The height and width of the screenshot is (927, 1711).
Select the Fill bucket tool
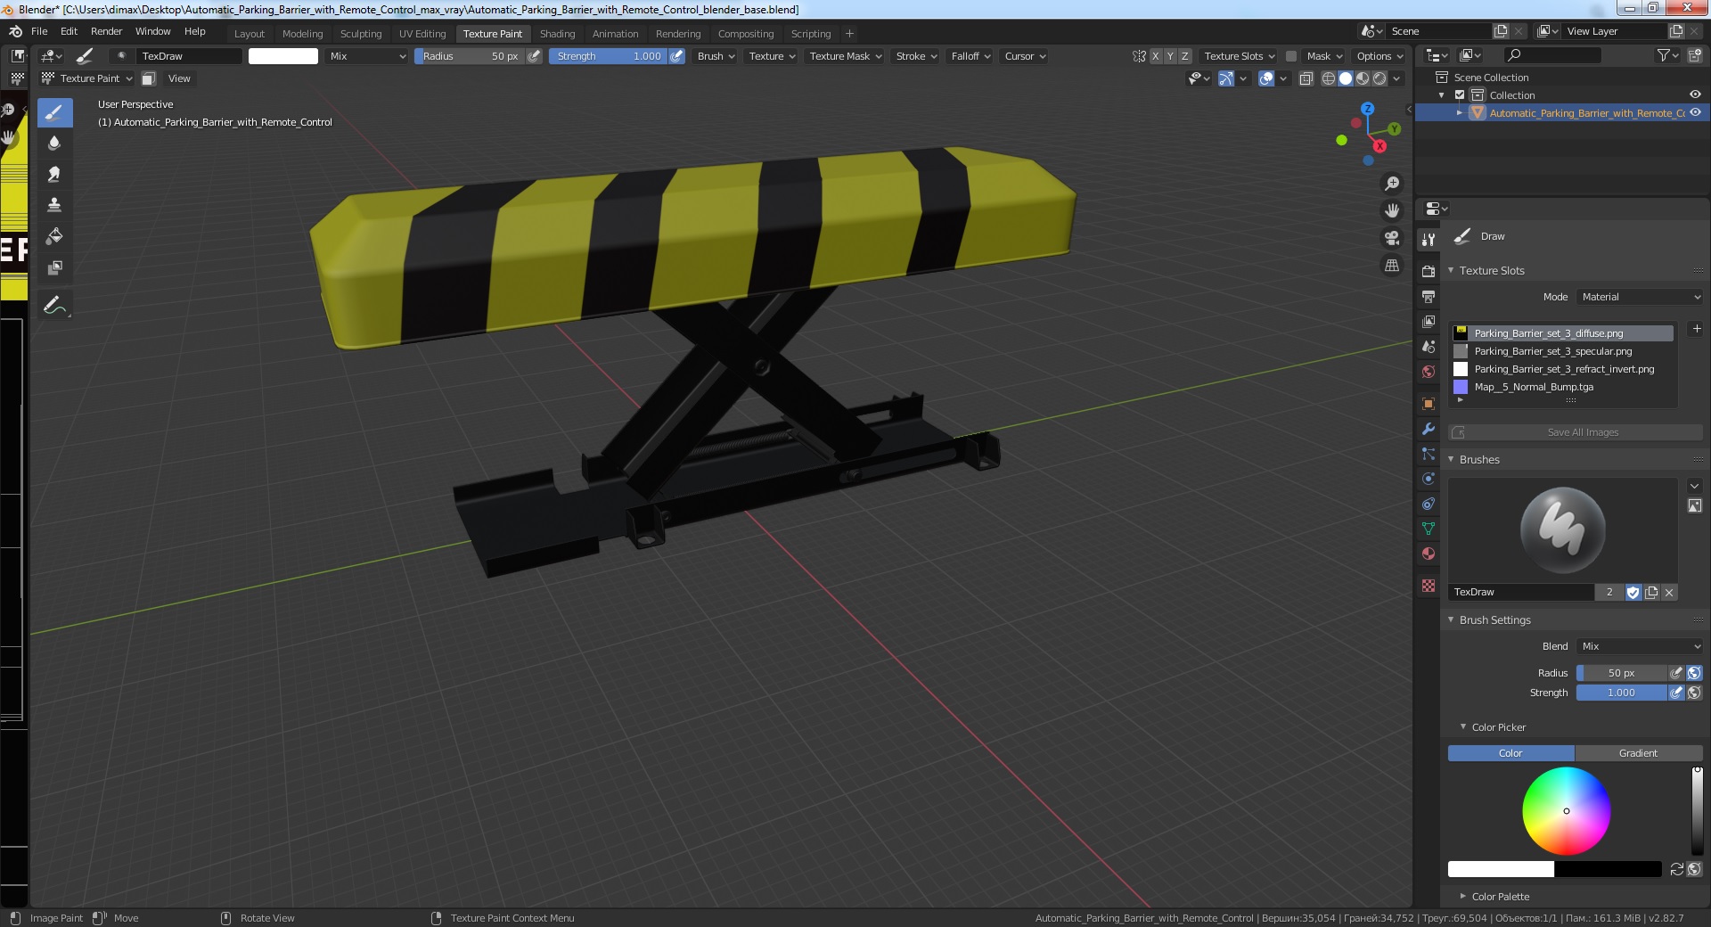coord(54,236)
